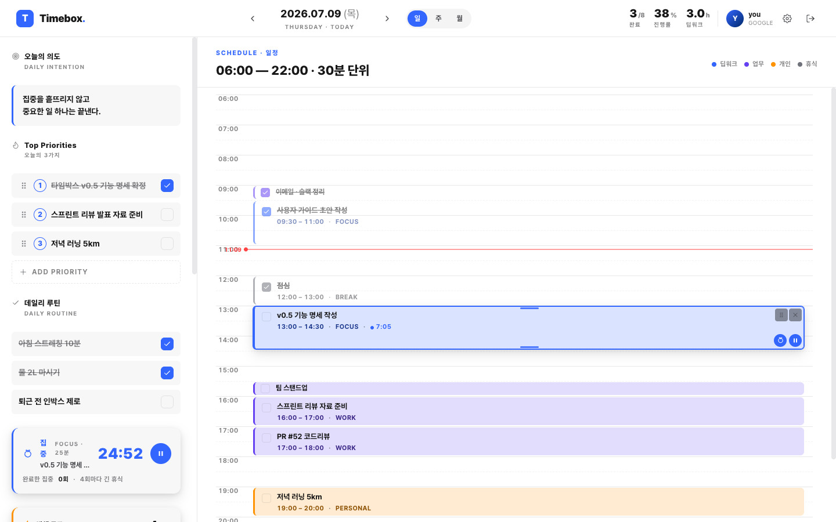
Task: Click the 3.0h 딥워크 stat
Action: 698,18
